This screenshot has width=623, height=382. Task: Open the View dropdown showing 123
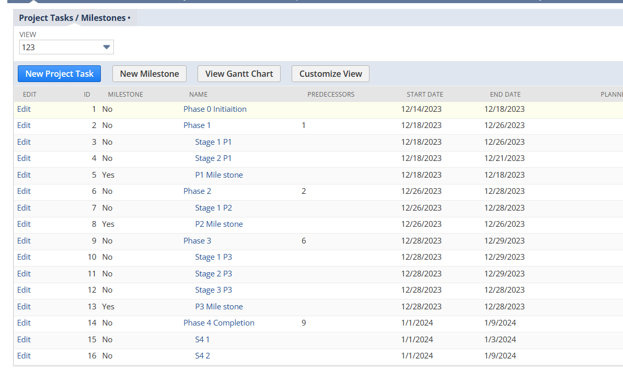(x=66, y=47)
